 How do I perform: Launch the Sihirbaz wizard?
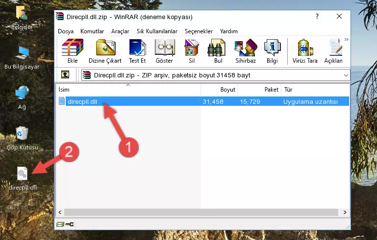(246, 51)
